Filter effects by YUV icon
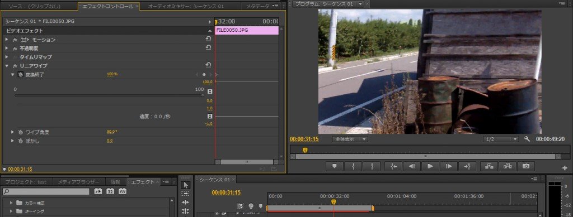Image resolution: width=573 pixels, height=217 pixels. point(122,191)
